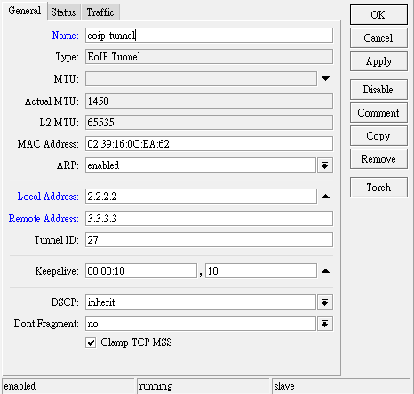Copy the tunnel interface

(378, 136)
